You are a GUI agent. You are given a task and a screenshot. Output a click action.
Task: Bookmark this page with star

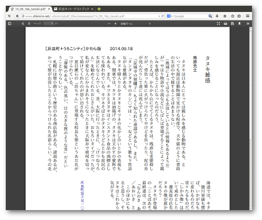[233, 16]
